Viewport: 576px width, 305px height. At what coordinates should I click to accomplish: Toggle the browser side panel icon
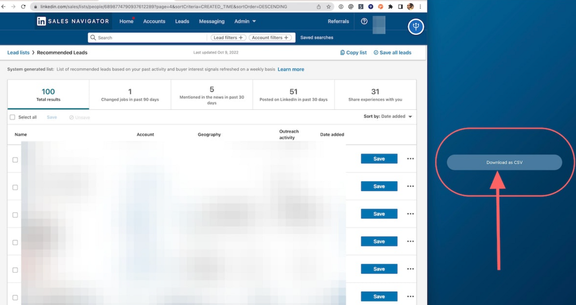pyautogui.click(x=400, y=6)
